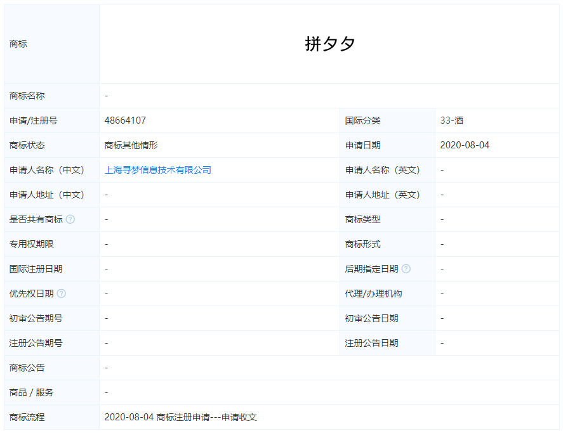The image size is (563, 433).
Task: Click the 注册公告日期 label cell
Action: (x=369, y=343)
